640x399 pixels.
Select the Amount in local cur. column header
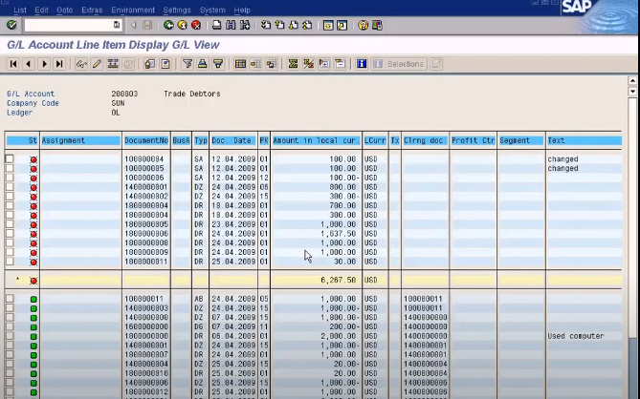(x=317, y=141)
